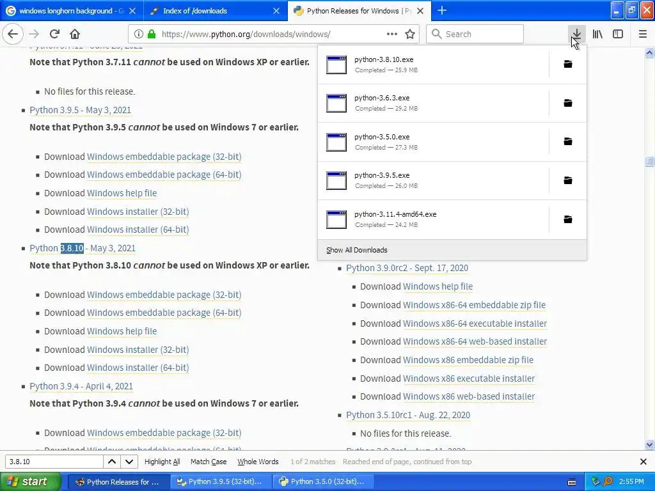Download Python 3.9.5 Windows installer (64-bit)
Screen dimensions: 655x491
click(138, 230)
